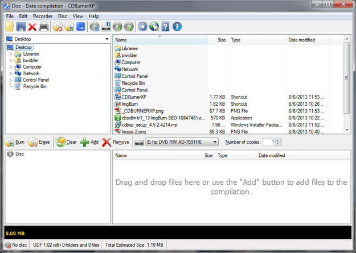Click the Save compilation floppy disk icon
The width and height of the screenshot is (356, 253).
point(21,27)
